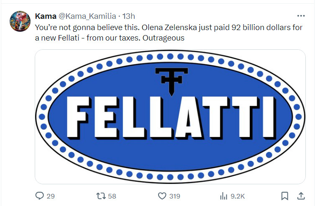Image resolution: width=315 pixels, height=206 pixels.
Task: Click the reply speech bubble icon
Action: [x=40, y=196]
